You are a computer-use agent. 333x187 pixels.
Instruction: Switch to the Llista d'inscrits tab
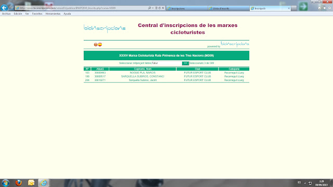228,8
